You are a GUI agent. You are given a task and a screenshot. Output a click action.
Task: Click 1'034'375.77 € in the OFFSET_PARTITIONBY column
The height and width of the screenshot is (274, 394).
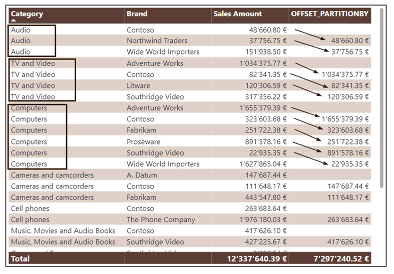pos(345,74)
